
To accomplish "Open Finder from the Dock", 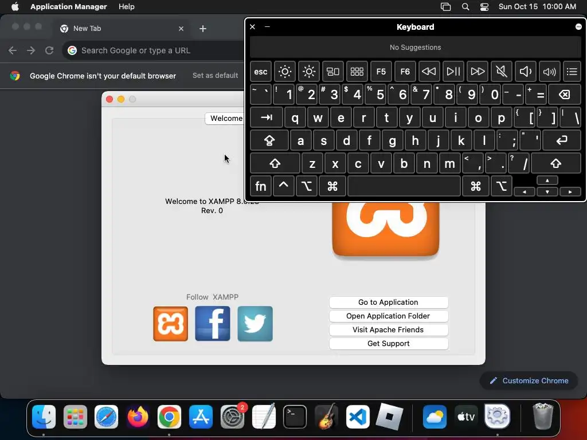I will click(x=44, y=417).
